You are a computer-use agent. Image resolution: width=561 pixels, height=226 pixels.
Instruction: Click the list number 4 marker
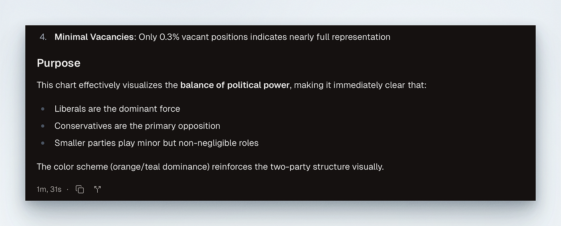click(43, 37)
